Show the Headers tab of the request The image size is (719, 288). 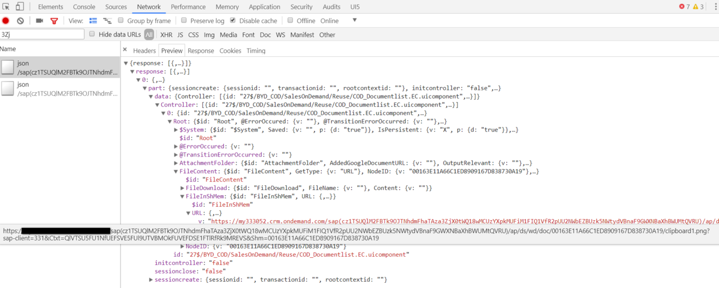(x=144, y=51)
